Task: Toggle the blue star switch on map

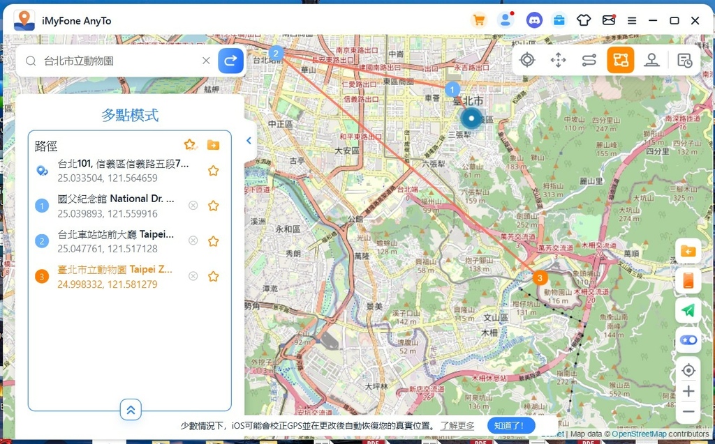Action: pos(688,340)
